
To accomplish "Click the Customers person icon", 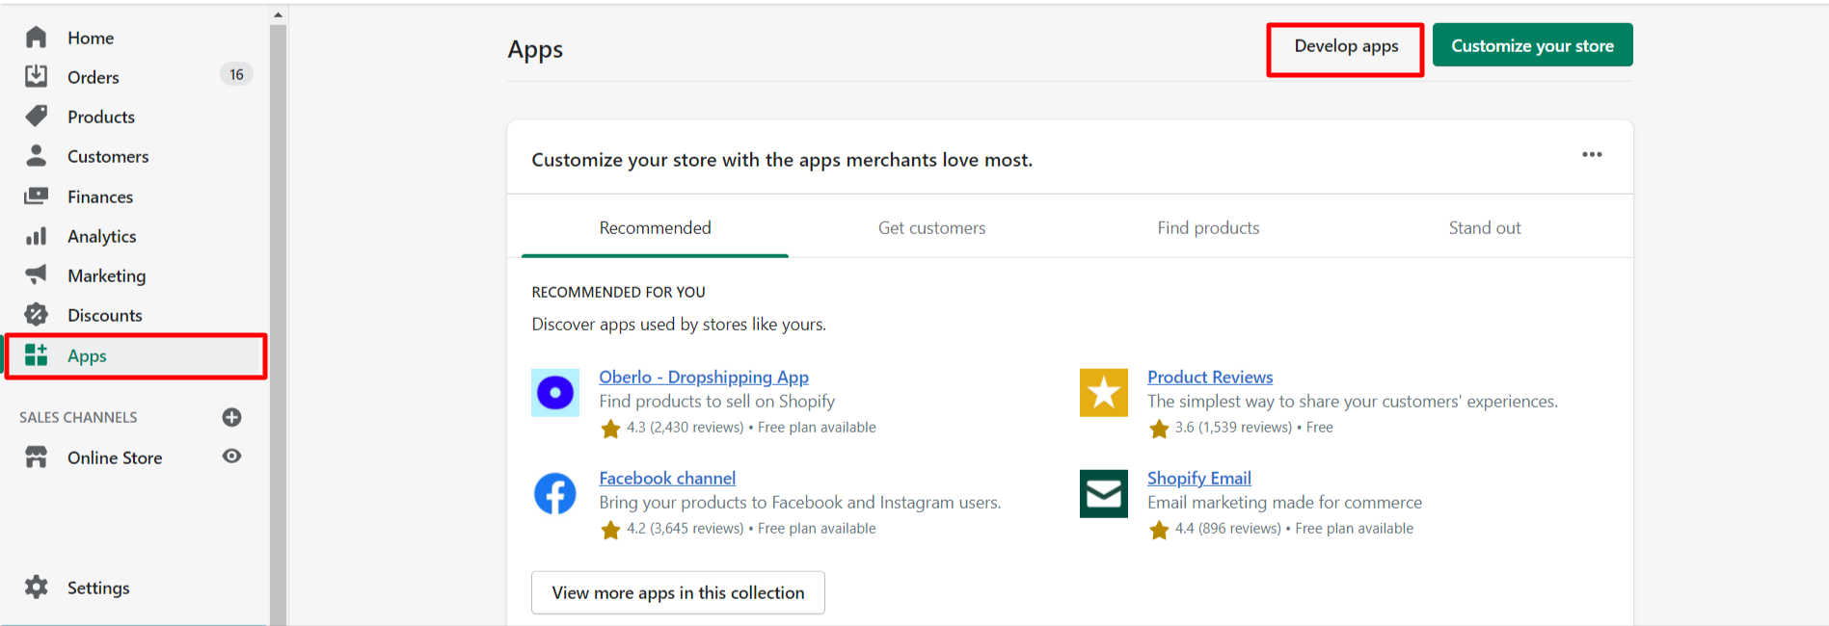I will click(37, 155).
